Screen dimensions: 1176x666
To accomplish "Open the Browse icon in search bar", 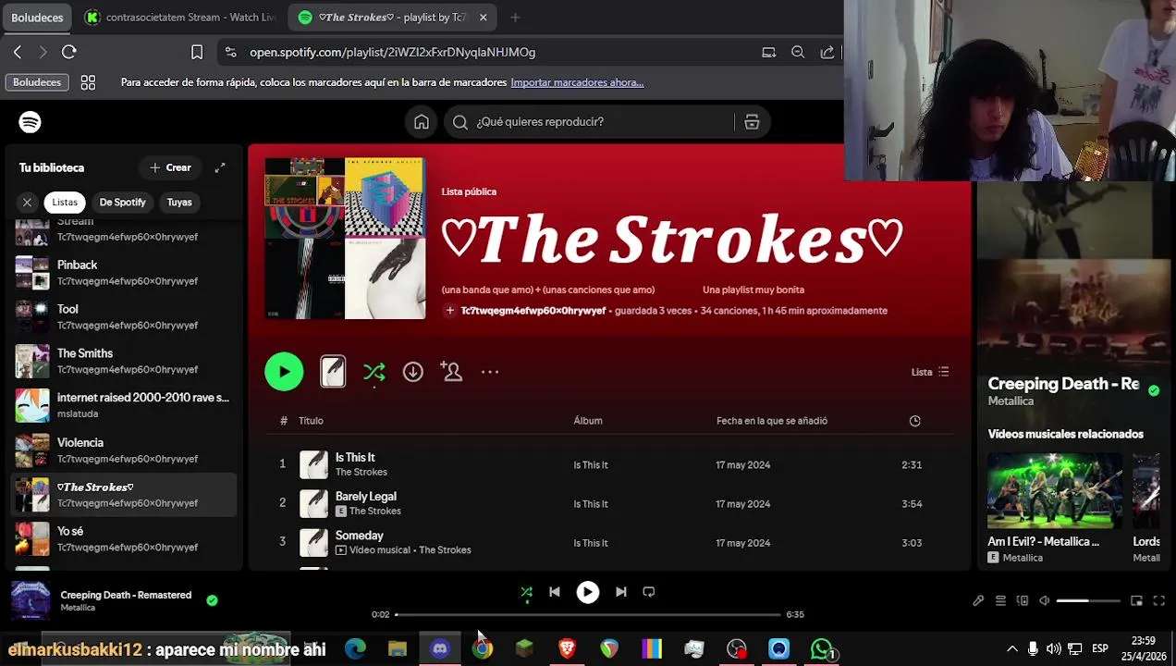I will (x=752, y=122).
